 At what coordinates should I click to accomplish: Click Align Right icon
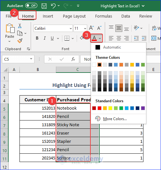(x=126, y=38)
